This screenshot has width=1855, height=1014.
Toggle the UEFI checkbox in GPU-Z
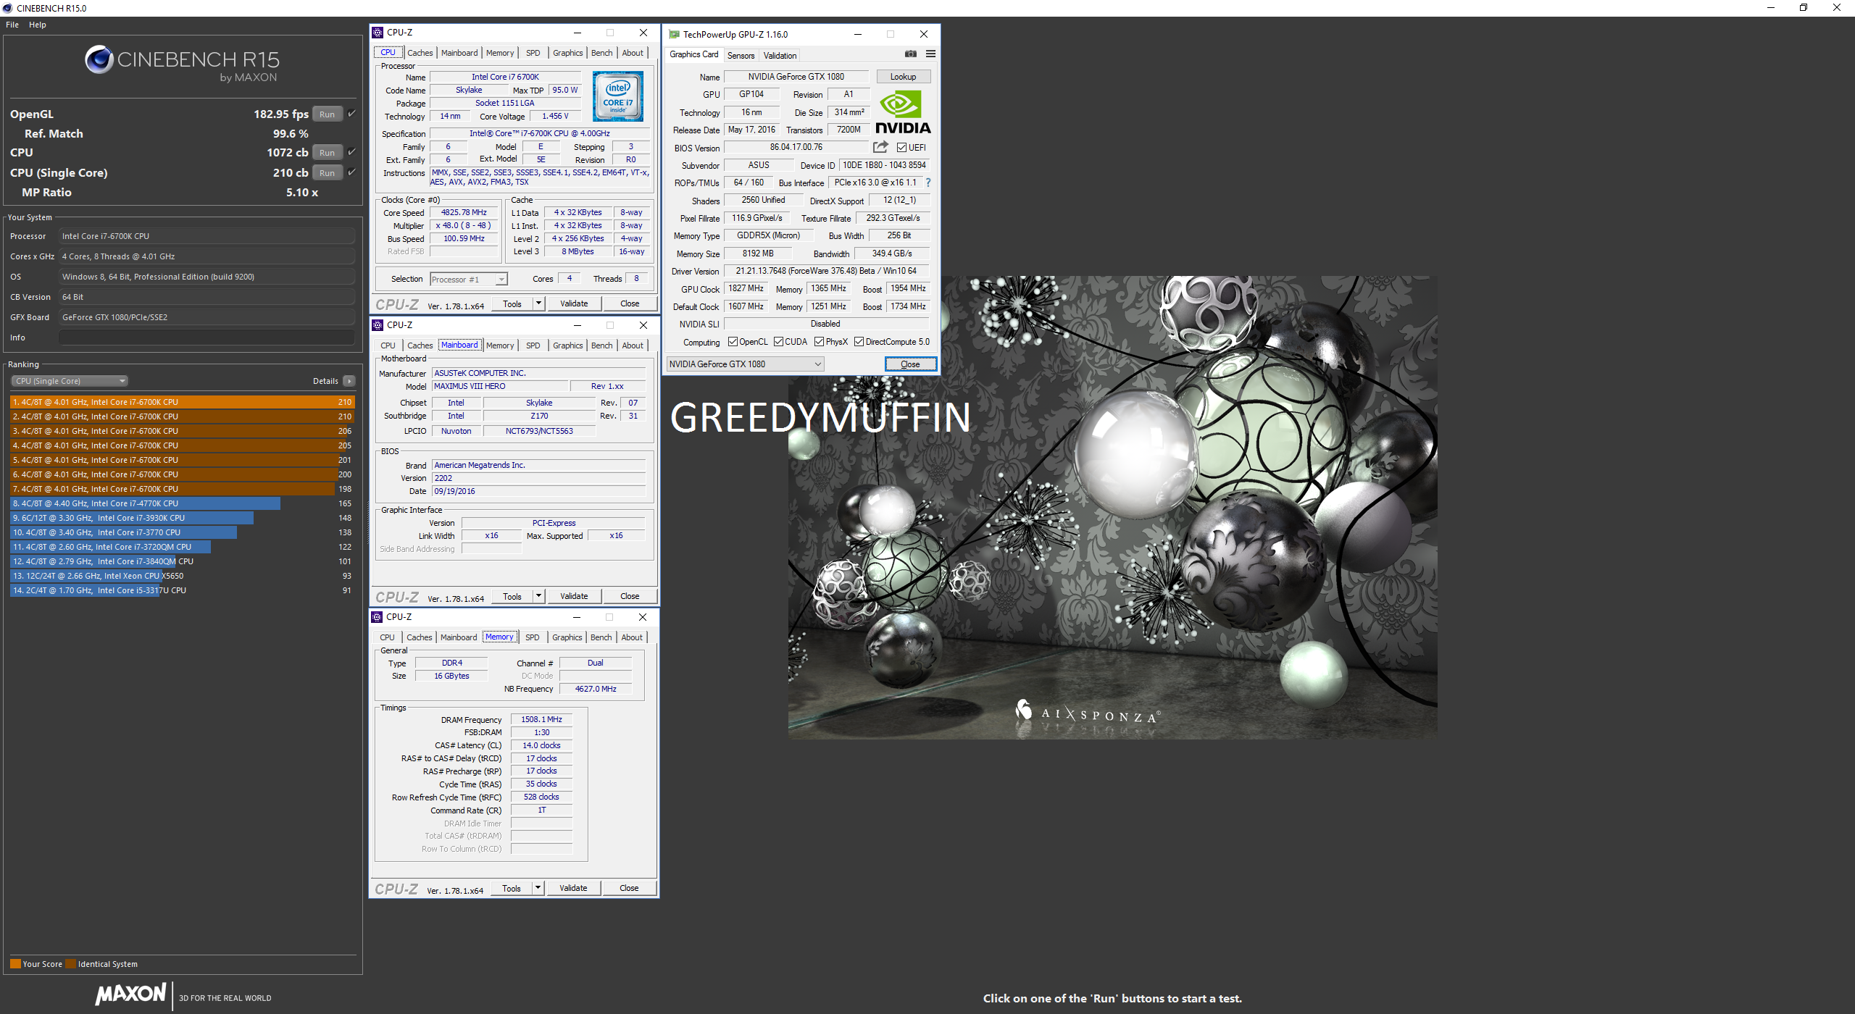(x=901, y=147)
